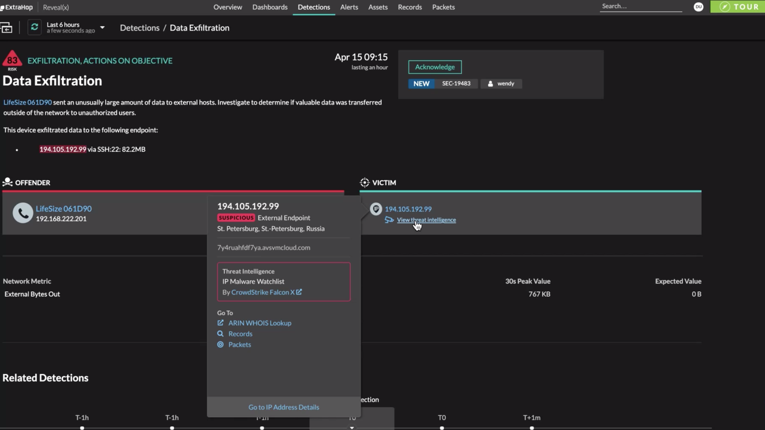The width and height of the screenshot is (765, 430).
Task: Switch to the Alerts tab
Action: coord(349,7)
